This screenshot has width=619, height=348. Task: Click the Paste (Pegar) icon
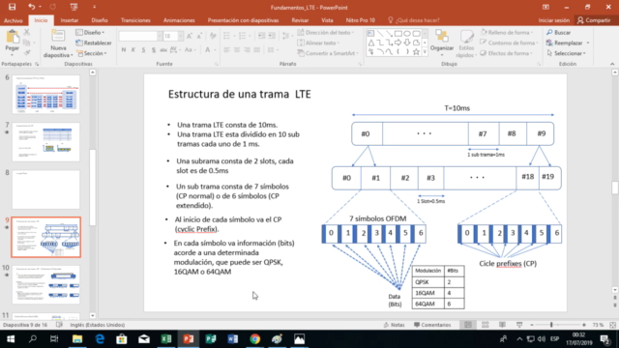tap(13, 38)
